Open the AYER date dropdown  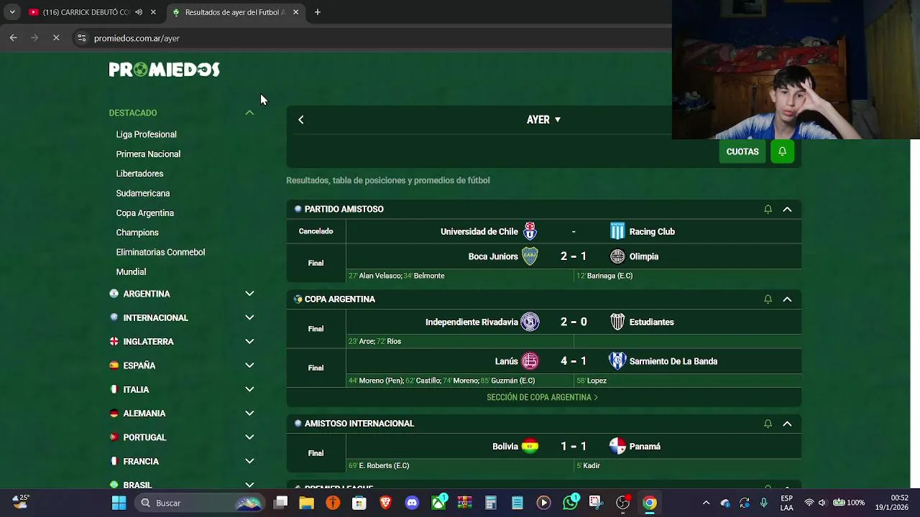tap(543, 120)
